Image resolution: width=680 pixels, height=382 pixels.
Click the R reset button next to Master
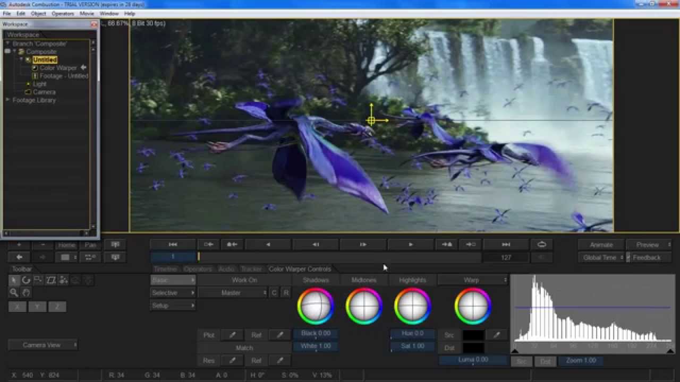(x=286, y=293)
